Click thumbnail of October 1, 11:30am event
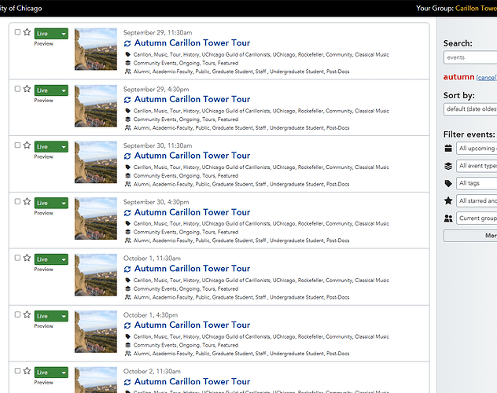This screenshot has height=393, width=497. [x=96, y=275]
